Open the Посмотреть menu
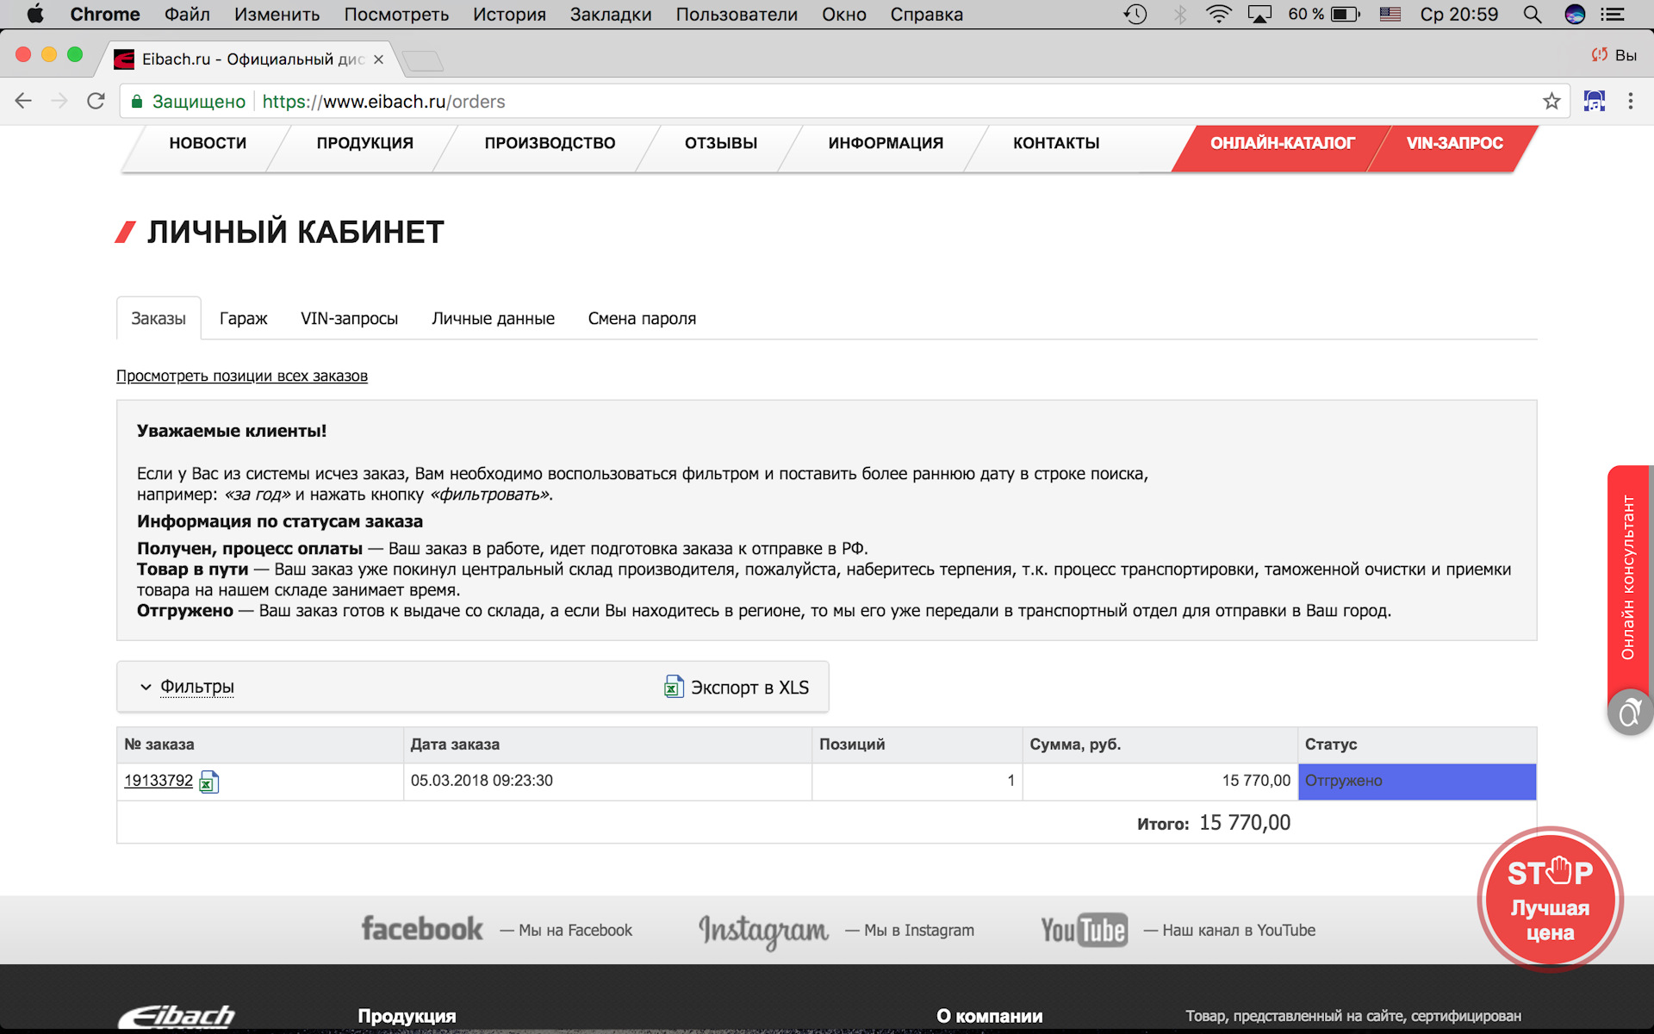Image resolution: width=1654 pixels, height=1034 pixels. (x=396, y=14)
